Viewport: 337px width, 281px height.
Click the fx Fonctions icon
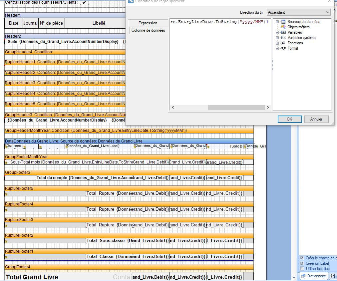click(x=283, y=43)
